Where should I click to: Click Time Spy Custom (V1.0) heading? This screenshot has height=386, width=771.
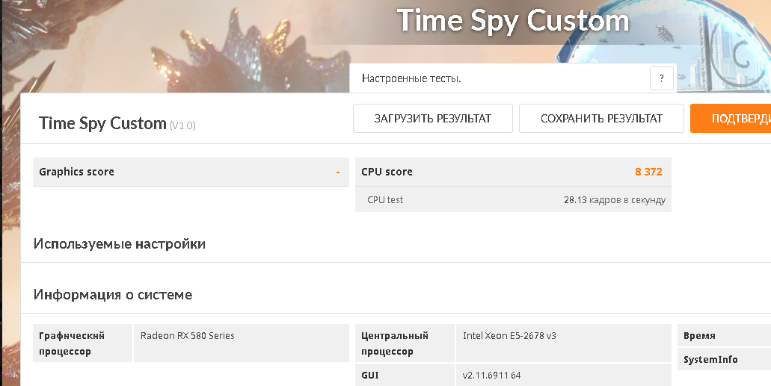pyautogui.click(x=117, y=123)
